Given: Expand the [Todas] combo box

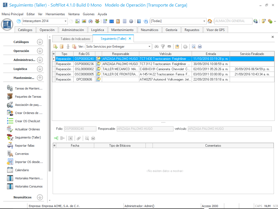Looking at the screenshot, I should coord(204,21).
